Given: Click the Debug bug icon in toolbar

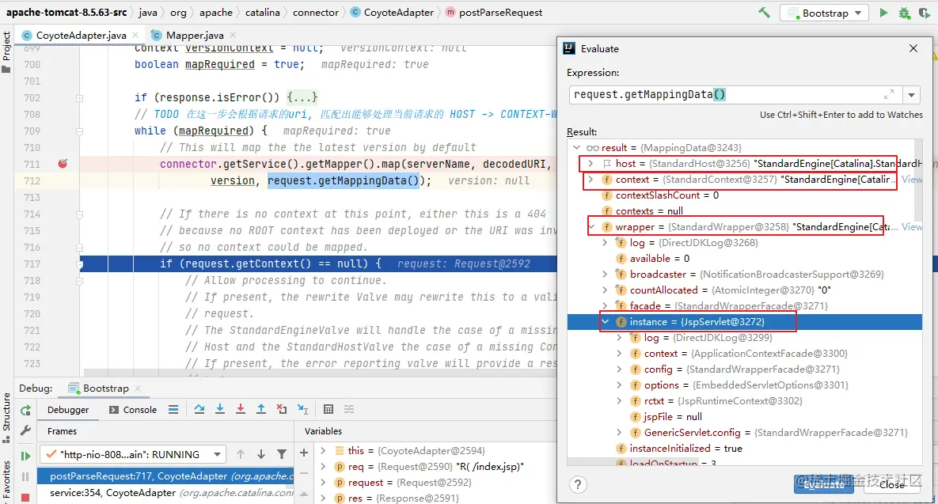Looking at the screenshot, I should 904,13.
